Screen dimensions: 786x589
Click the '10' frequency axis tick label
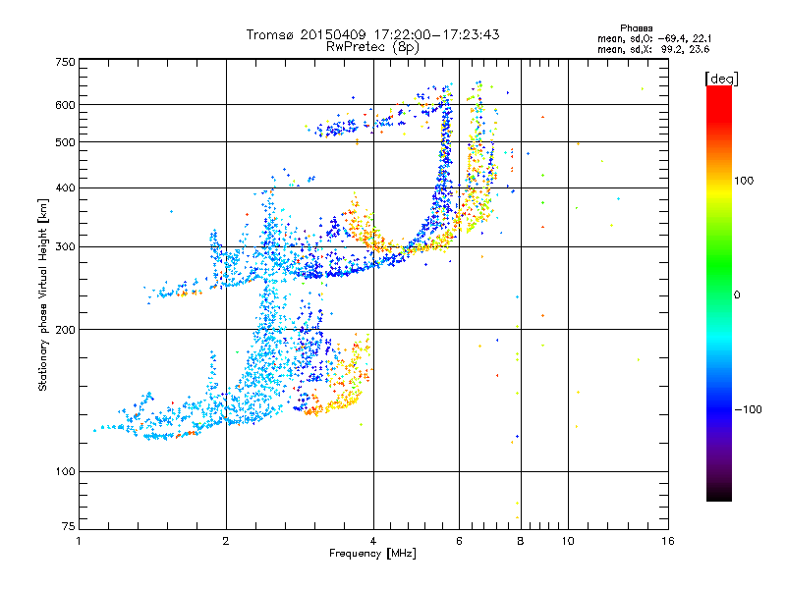(x=568, y=541)
